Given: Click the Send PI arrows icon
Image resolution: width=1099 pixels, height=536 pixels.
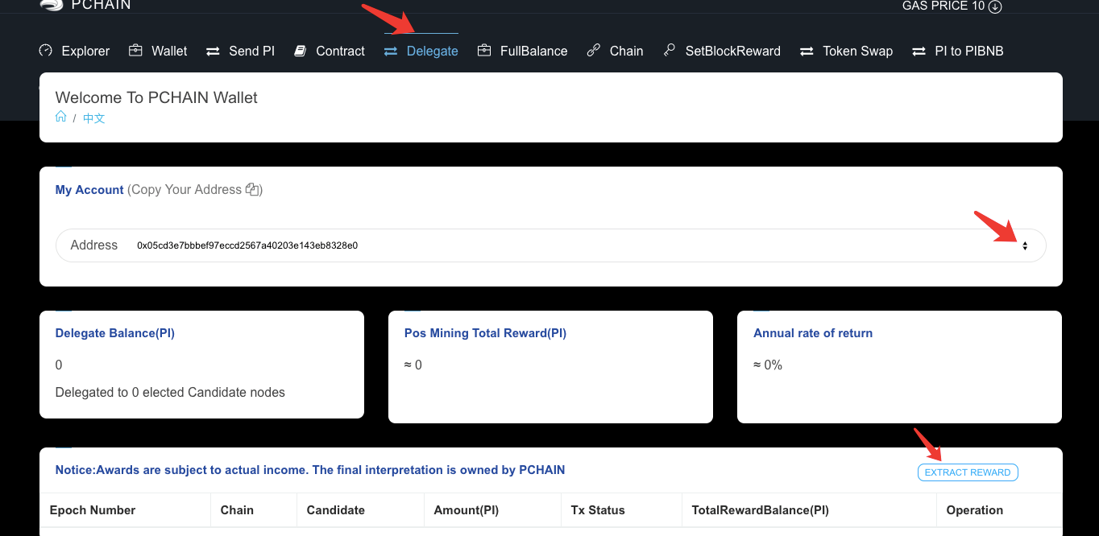Looking at the screenshot, I should [x=213, y=51].
